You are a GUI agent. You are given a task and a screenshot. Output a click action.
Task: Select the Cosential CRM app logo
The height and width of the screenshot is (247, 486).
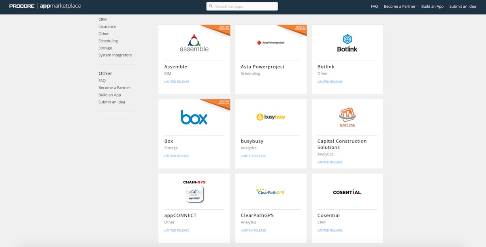[347, 192]
